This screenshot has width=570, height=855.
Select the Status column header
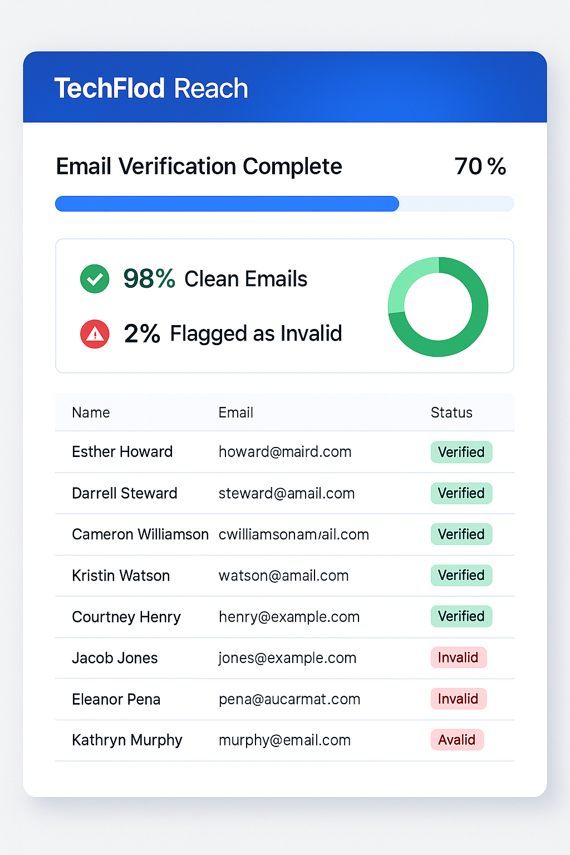pos(451,412)
